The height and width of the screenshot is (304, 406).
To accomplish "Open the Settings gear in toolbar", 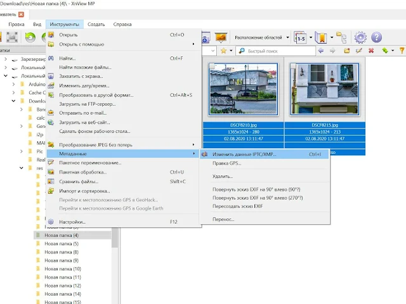I will coord(360,37).
